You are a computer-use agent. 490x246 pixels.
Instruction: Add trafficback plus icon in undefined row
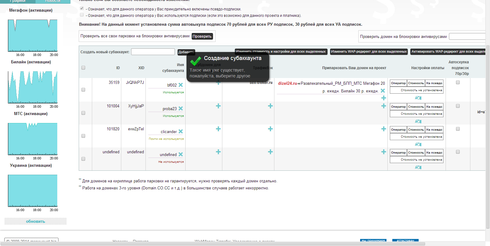tap(270, 152)
